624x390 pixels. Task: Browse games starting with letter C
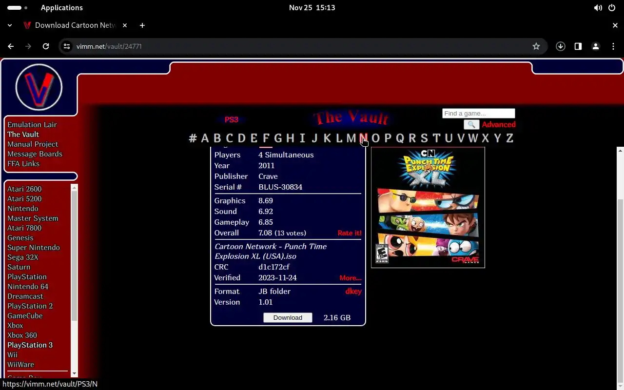point(229,138)
